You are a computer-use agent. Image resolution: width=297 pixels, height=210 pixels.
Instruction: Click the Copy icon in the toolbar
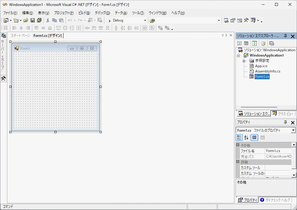(55, 20)
